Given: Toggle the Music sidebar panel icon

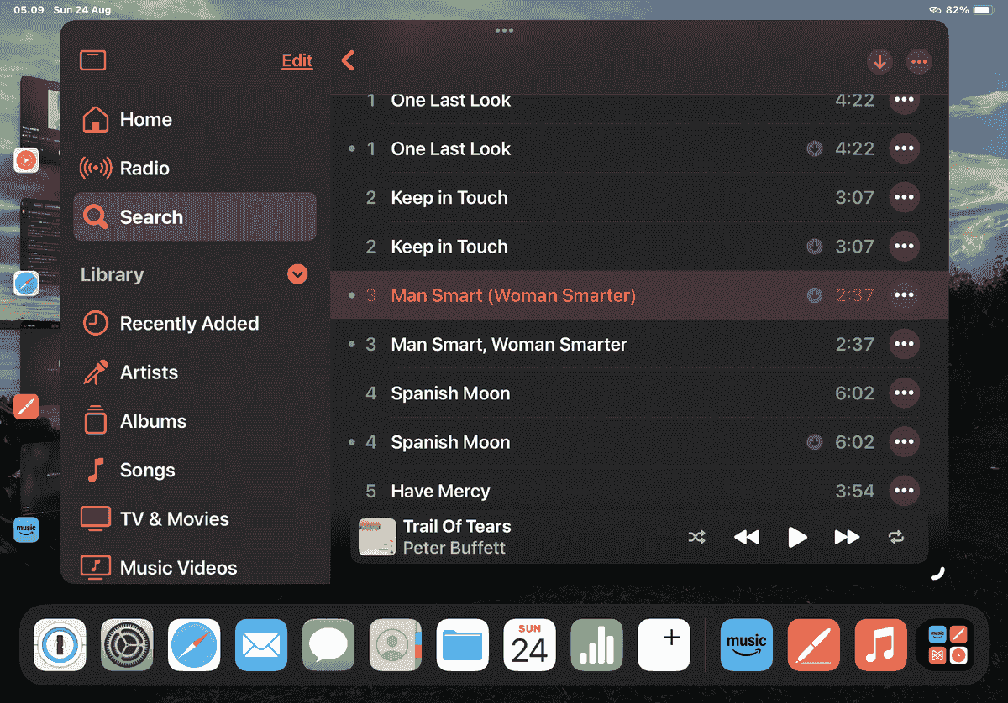Looking at the screenshot, I should 92,60.
